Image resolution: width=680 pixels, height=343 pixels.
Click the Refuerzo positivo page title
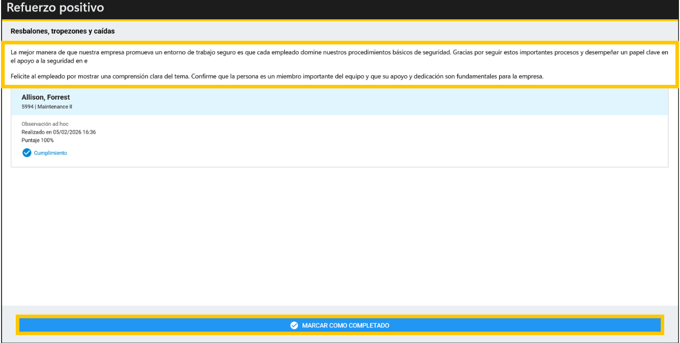click(55, 8)
